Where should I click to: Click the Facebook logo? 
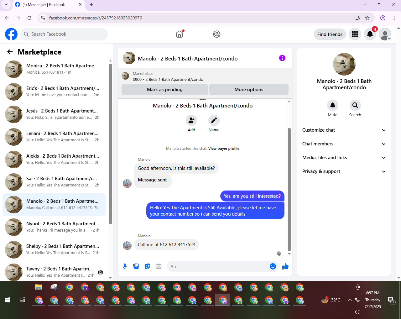point(11,34)
